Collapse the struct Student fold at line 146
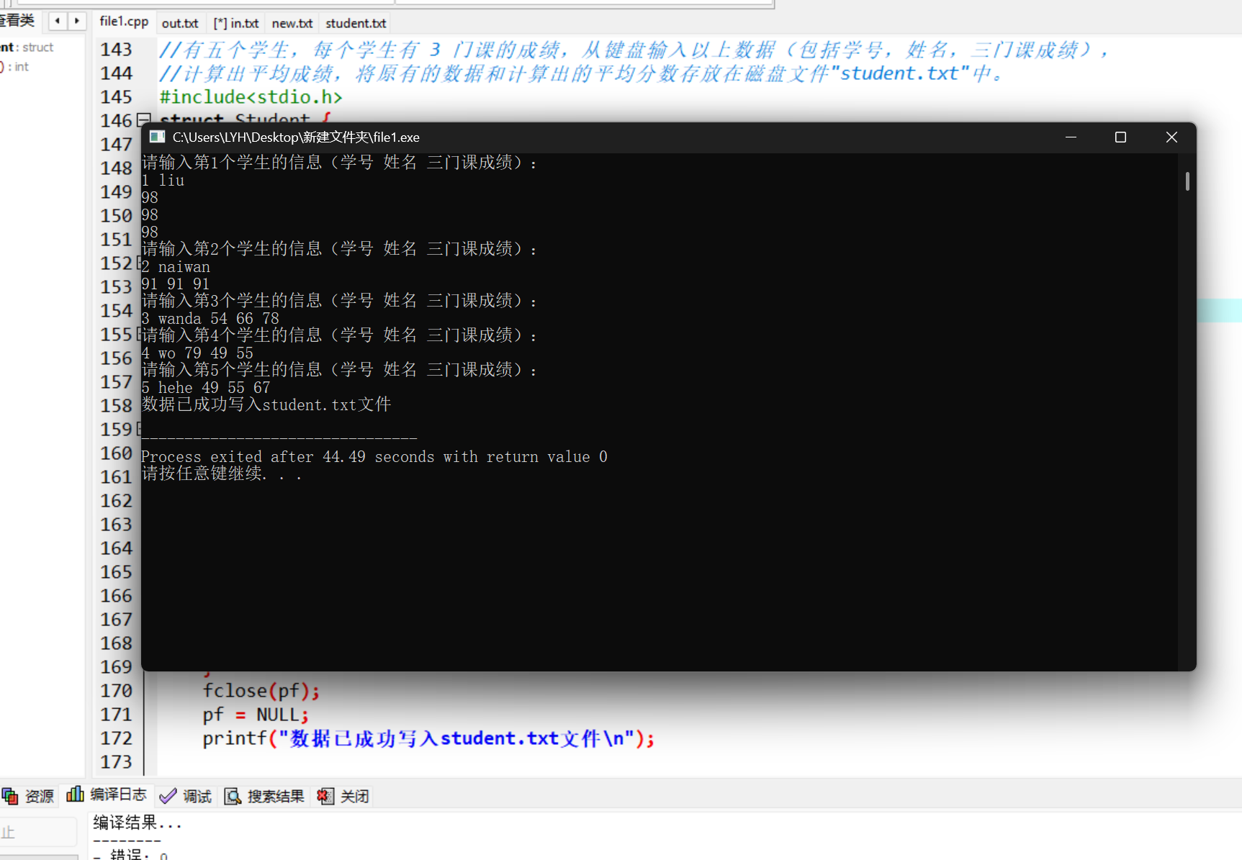The image size is (1242, 860). 143,119
